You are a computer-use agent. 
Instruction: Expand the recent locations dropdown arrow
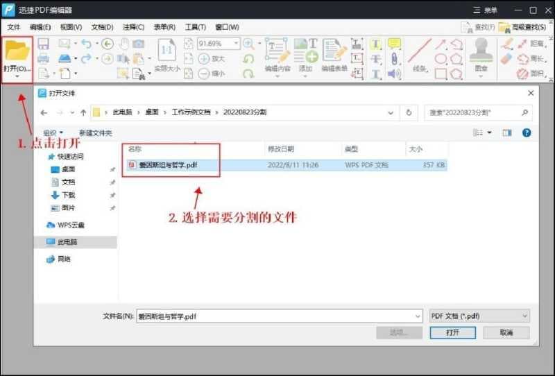[x=72, y=113]
